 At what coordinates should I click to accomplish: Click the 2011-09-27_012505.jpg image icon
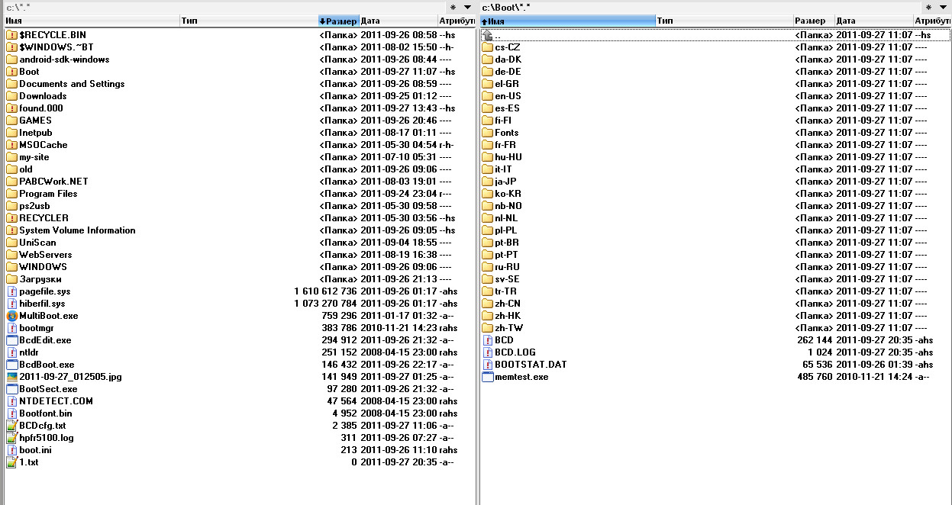11,377
